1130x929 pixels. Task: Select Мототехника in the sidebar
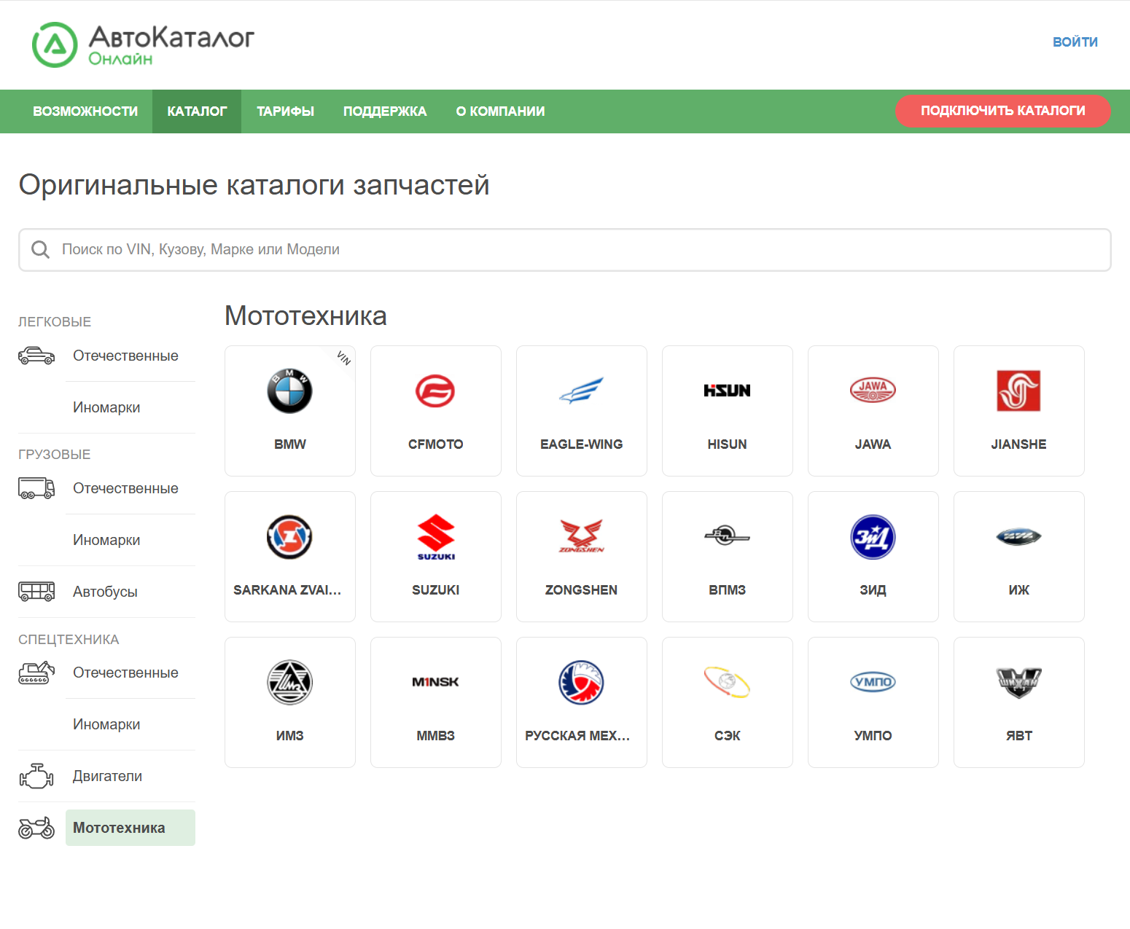tap(130, 828)
